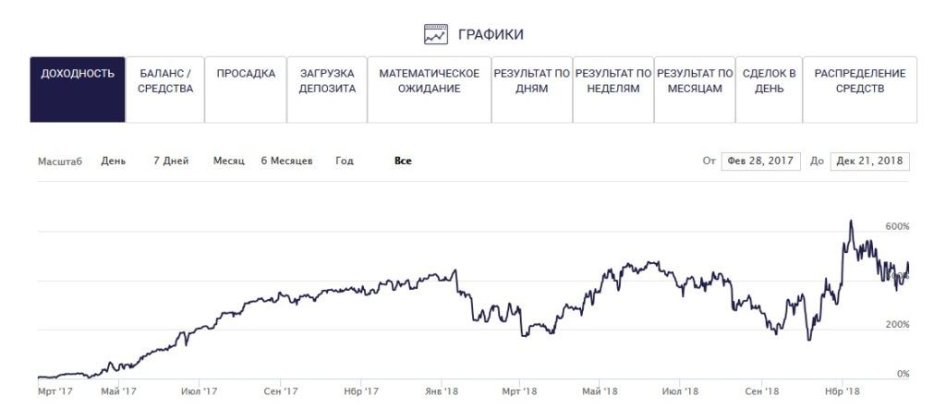Choose the 6 Месяцев scale option
The width and height of the screenshot is (946, 408).
click(286, 161)
